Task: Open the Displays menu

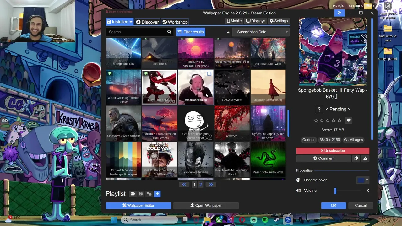Action: (x=256, y=21)
